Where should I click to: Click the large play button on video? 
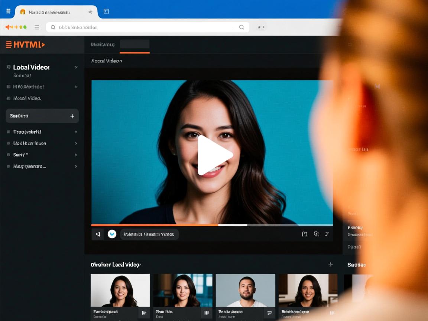click(x=214, y=155)
